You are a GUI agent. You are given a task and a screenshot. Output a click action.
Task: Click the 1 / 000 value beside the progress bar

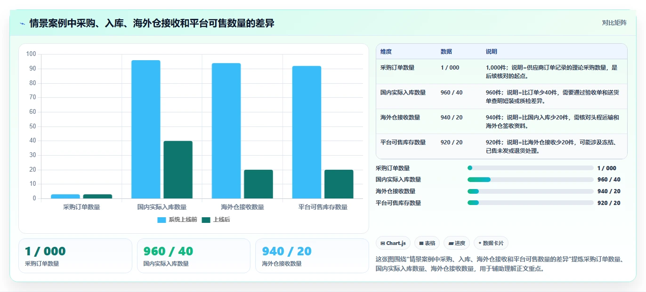(x=606, y=168)
